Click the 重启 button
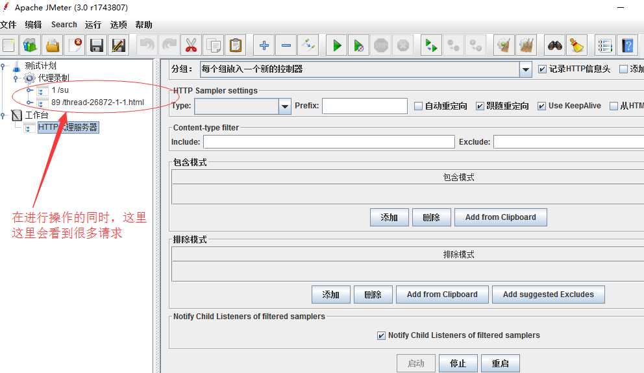 [x=501, y=363]
